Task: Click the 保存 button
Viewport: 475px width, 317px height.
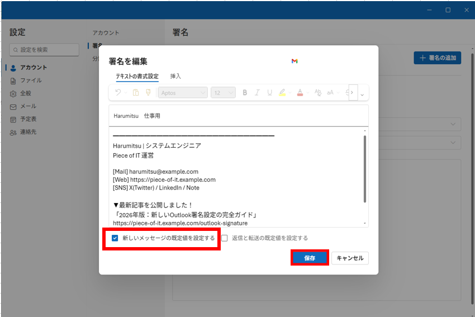Action: pos(310,258)
